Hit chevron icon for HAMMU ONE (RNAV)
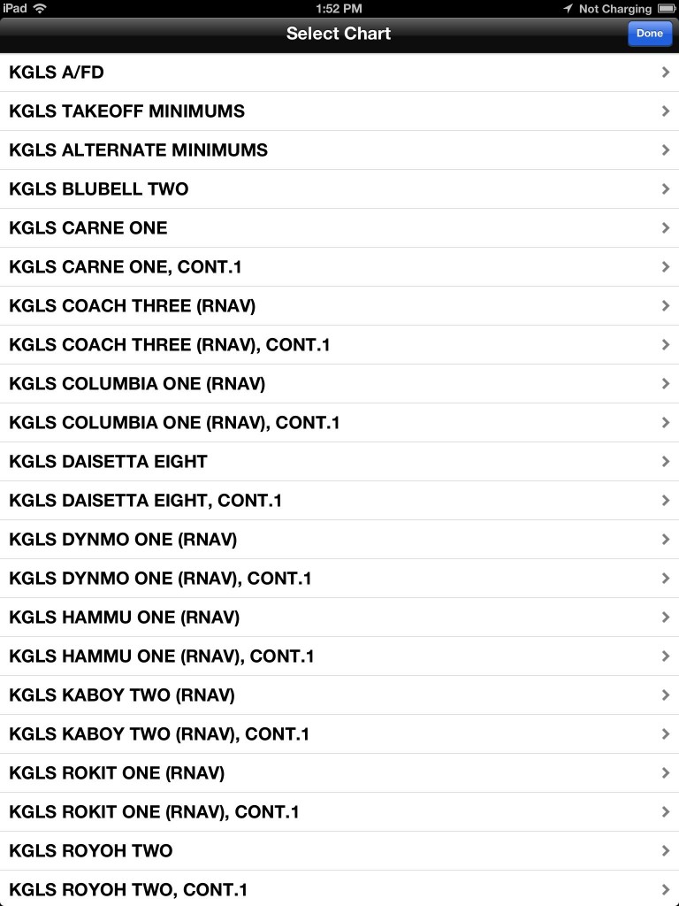The image size is (679, 906). click(x=666, y=618)
